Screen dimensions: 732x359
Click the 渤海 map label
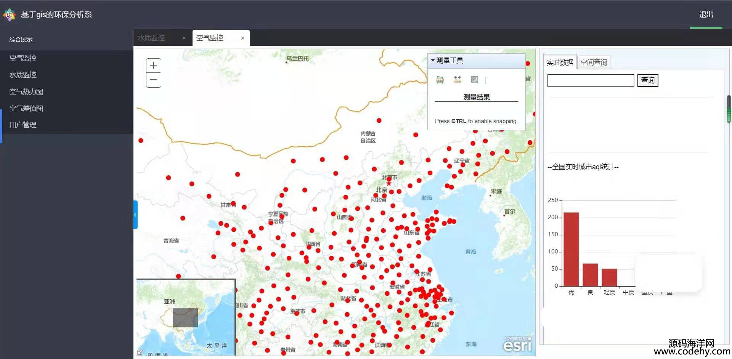[427, 198]
